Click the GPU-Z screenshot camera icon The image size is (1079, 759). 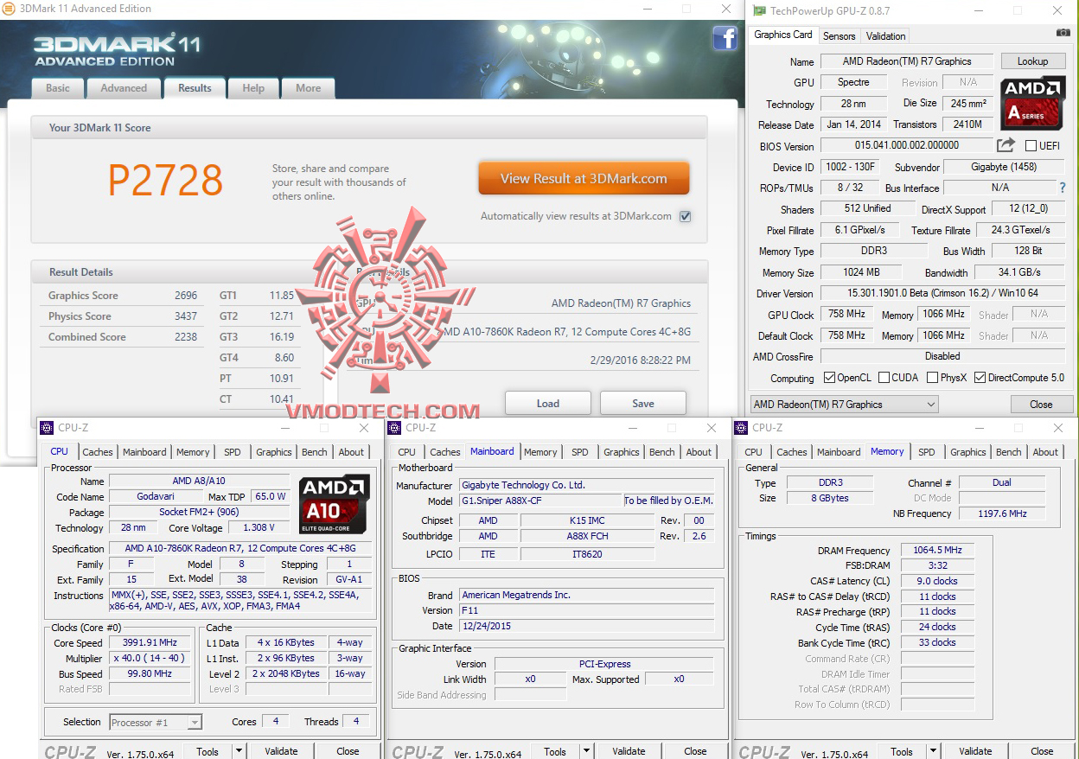1063,33
